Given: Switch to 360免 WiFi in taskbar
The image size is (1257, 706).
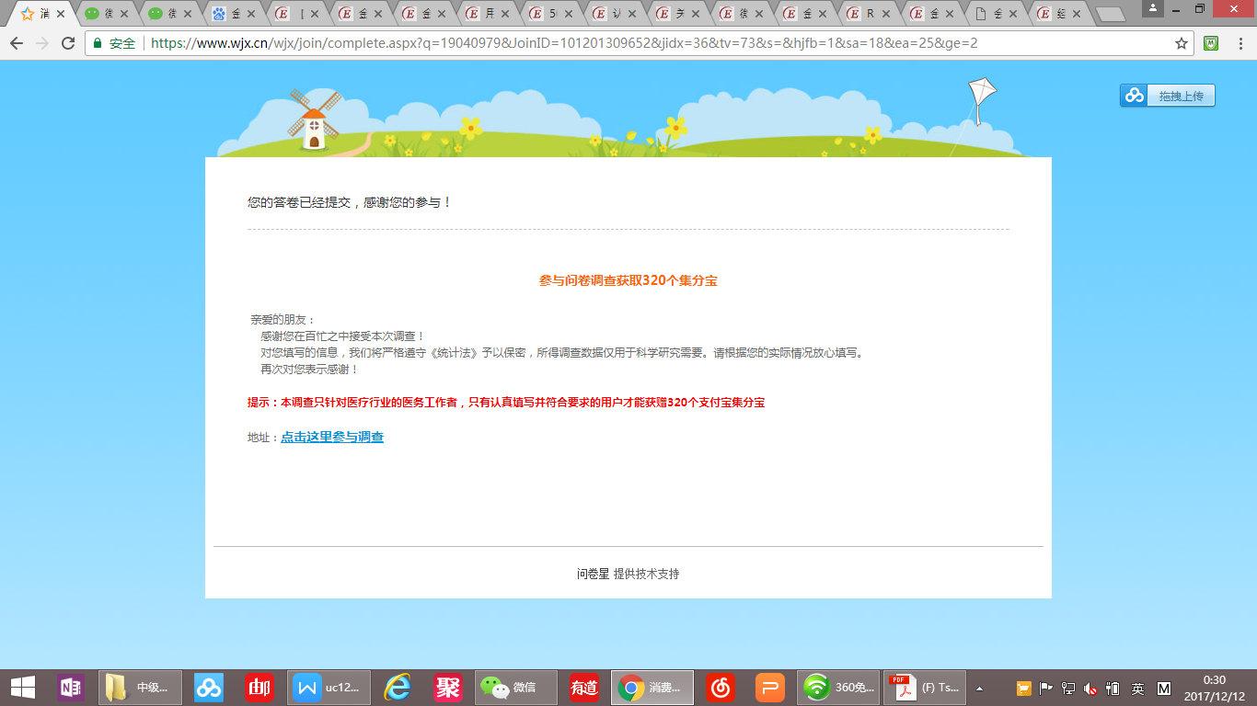Looking at the screenshot, I should coord(839,688).
